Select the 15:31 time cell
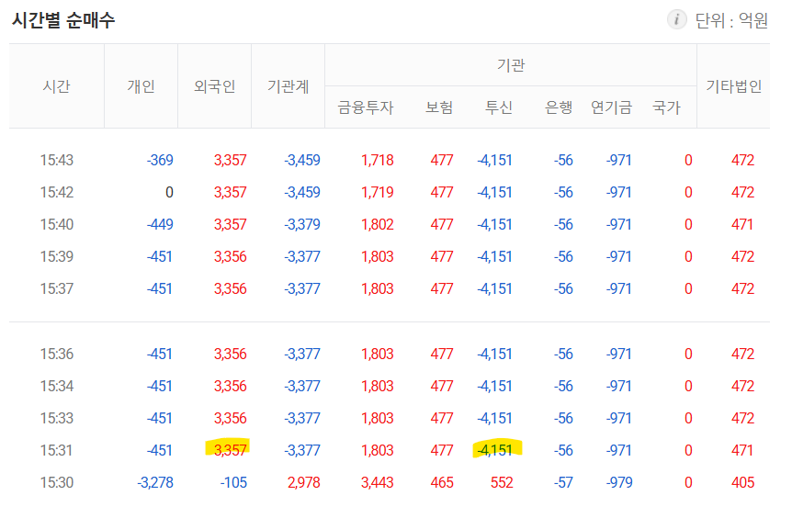Image resolution: width=792 pixels, height=507 pixels. click(x=57, y=450)
